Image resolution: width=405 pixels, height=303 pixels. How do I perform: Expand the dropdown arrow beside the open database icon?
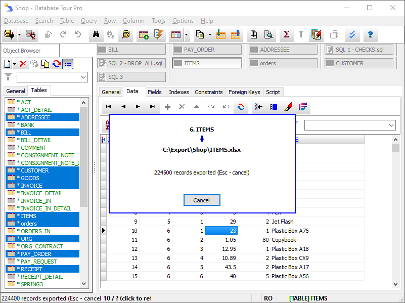(x=19, y=35)
